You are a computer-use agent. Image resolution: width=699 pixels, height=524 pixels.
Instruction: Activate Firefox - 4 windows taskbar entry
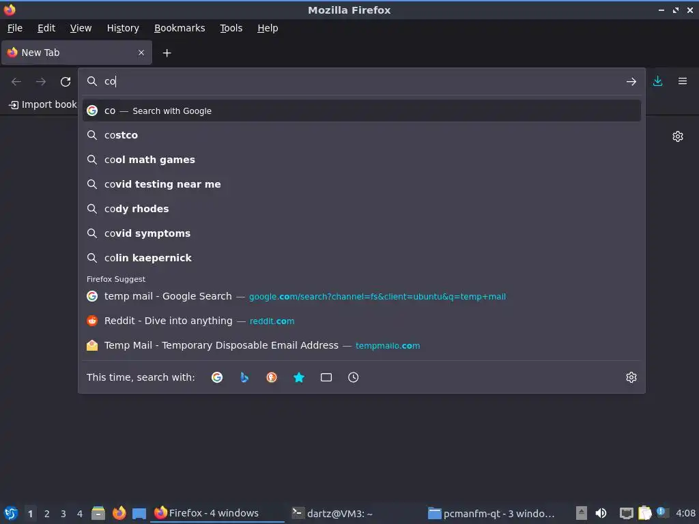(x=218, y=513)
